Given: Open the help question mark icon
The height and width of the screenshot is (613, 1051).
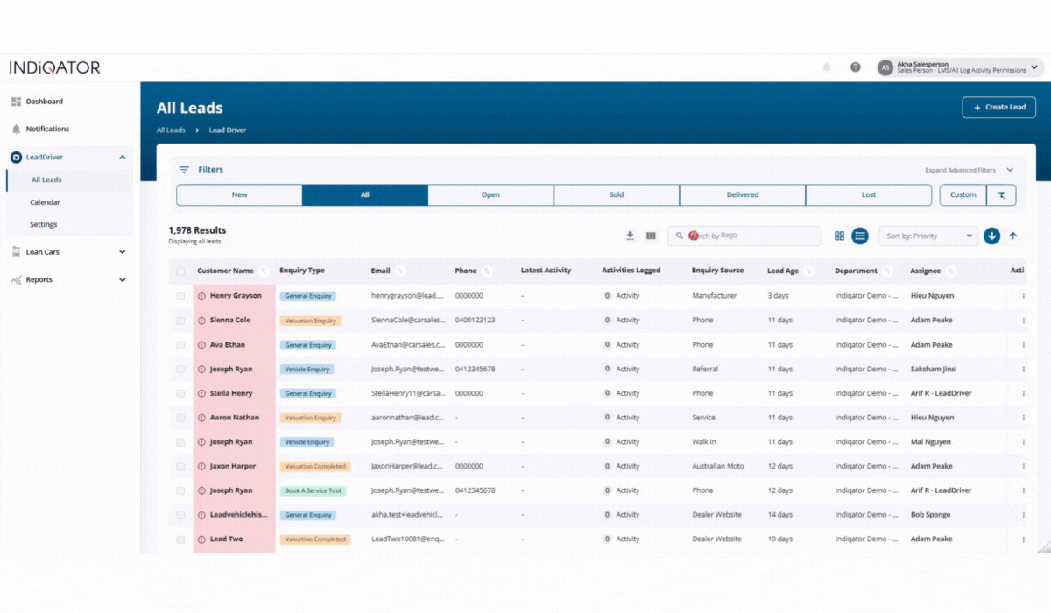Looking at the screenshot, I should coord(855,67).
